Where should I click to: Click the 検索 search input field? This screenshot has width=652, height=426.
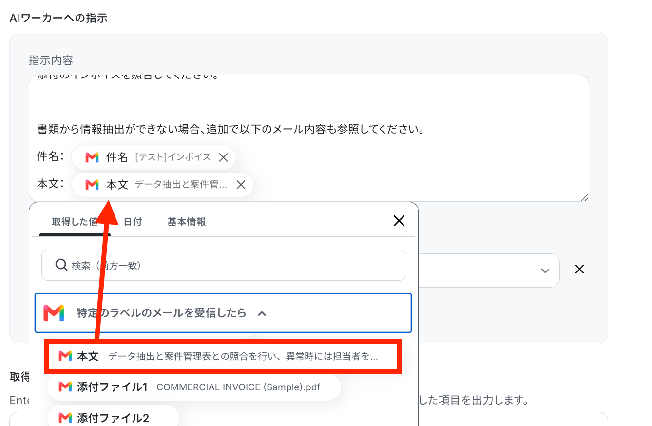coord(223,265)
